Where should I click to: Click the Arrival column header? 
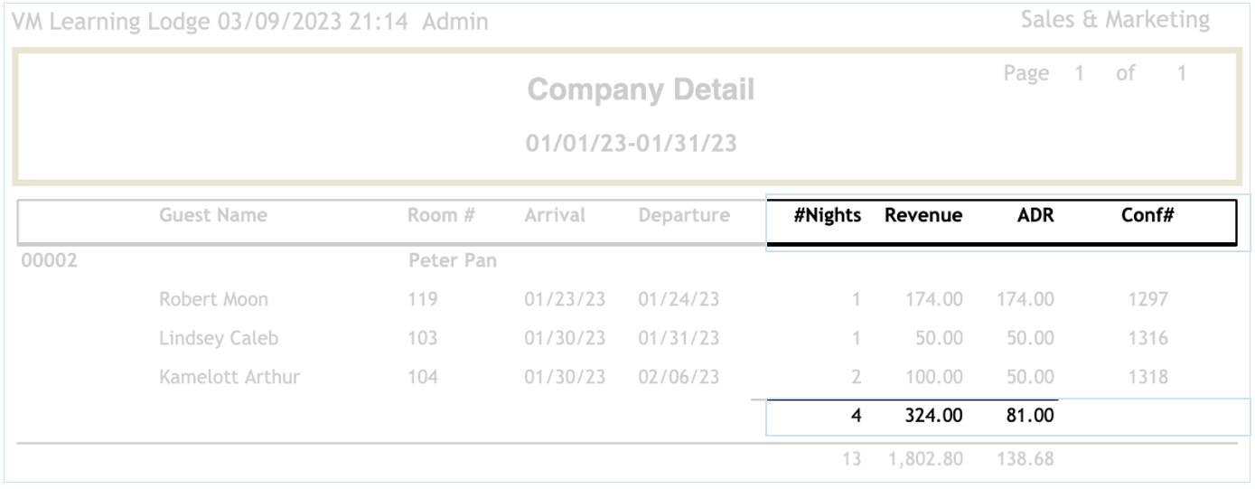[555, 216]
